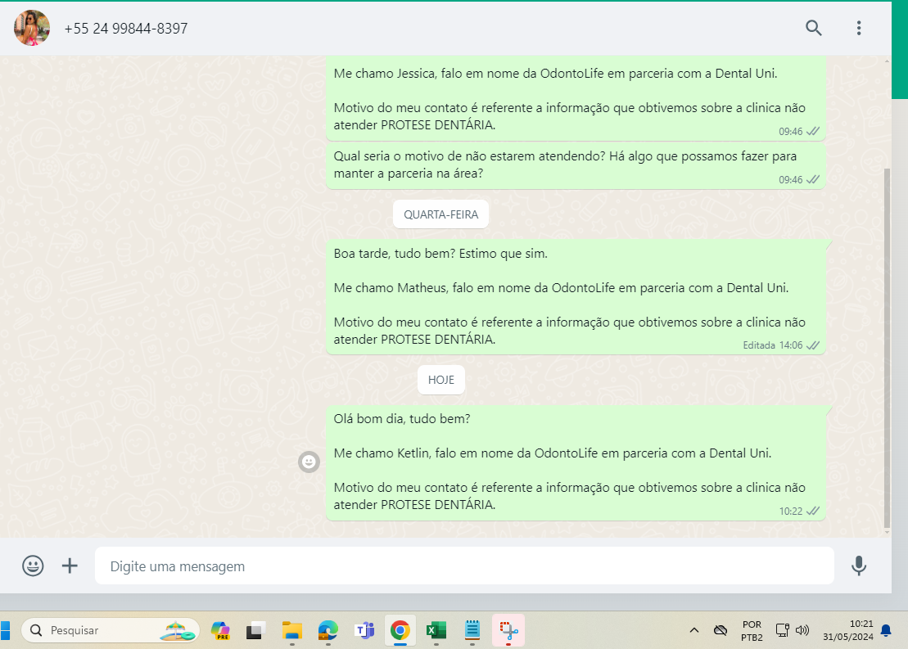This screenshot has height=649, width=908.
Task: Open the emoji picker
Action: 33,566
